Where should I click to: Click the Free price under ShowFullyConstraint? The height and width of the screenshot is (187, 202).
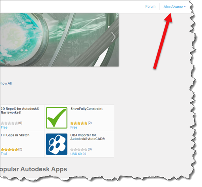[74, 127]
